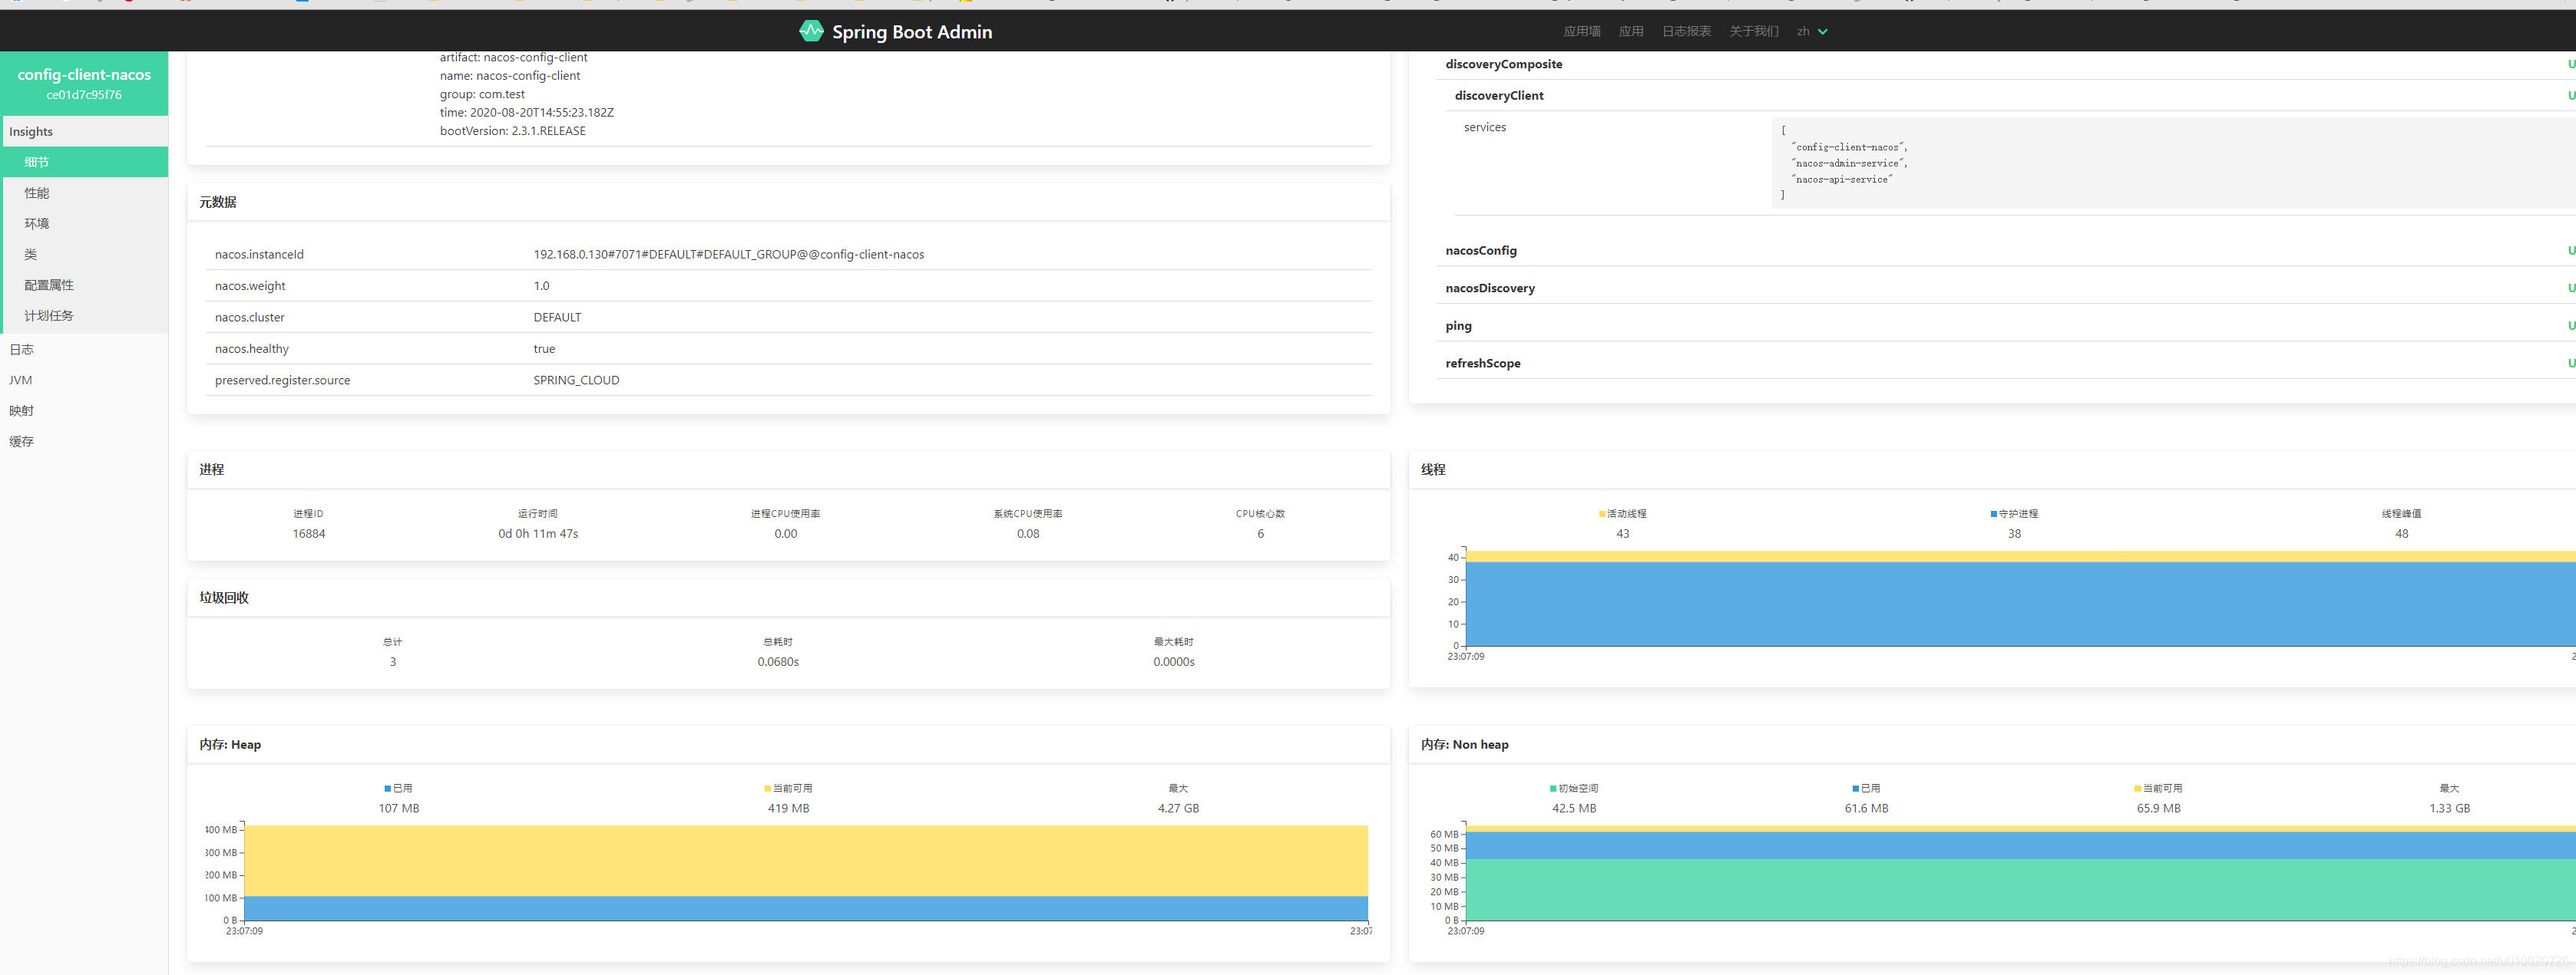Click inside the 线程 thread chart area
The image size is (2576, 975).
2020,598
